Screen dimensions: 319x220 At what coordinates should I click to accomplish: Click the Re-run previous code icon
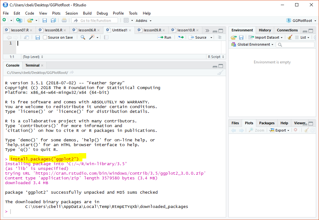click(181, 37)
